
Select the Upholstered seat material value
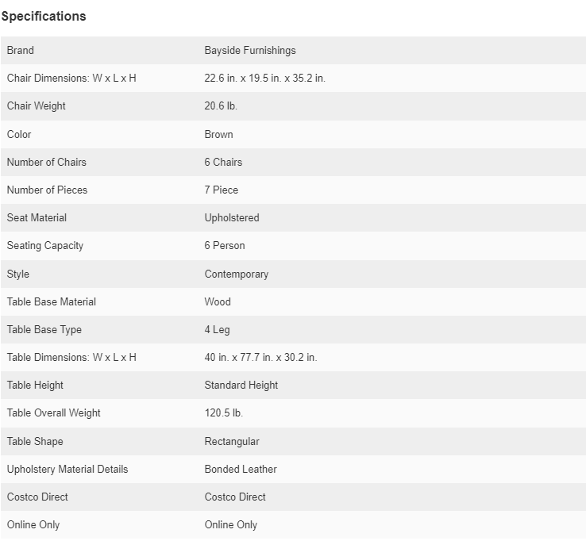coord(232,217)
